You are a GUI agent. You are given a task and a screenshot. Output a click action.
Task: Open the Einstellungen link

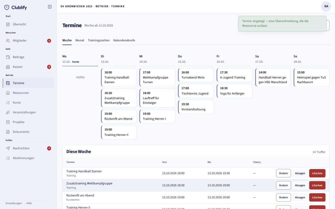14,203
